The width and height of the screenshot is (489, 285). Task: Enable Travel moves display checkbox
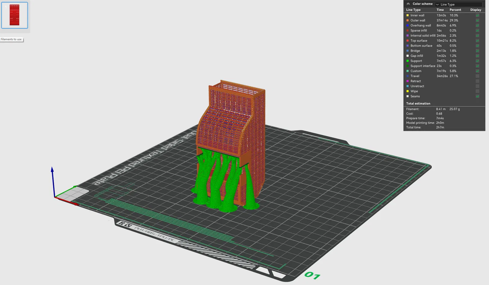pos(477,76)
